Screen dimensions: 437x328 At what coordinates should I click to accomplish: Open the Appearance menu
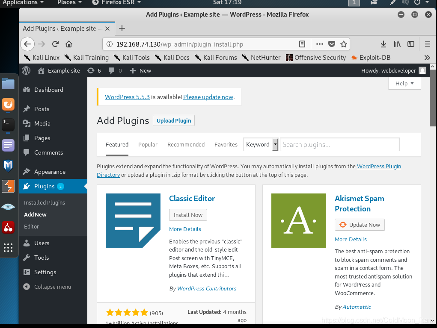coord(53,172)
